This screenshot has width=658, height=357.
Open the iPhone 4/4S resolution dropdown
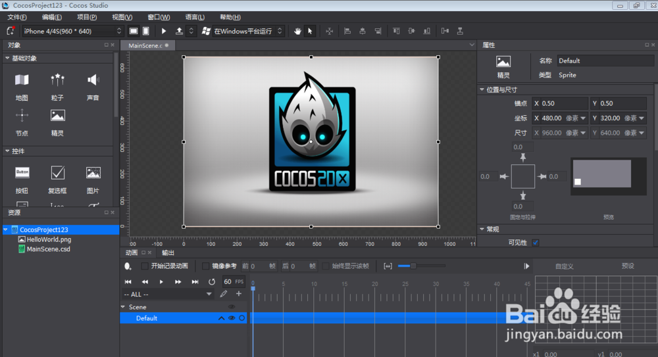pos(72,31)
